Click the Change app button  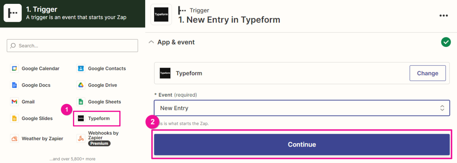coord(427,73)
